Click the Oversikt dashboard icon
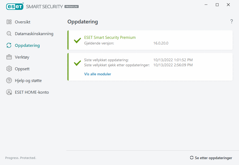The height and width of the screenshot is (165, 239). pos(9,22)
